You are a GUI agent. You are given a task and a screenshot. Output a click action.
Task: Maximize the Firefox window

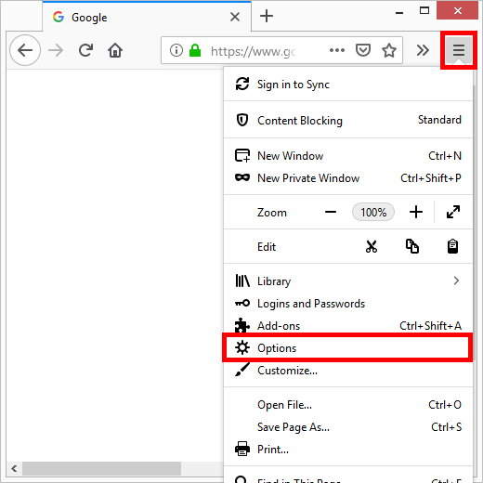pos(424,11)
